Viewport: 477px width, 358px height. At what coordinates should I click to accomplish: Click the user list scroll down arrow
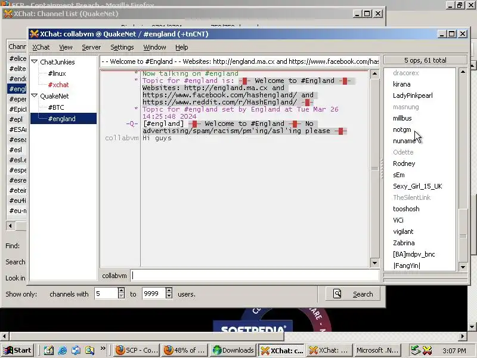coord(463,267)
